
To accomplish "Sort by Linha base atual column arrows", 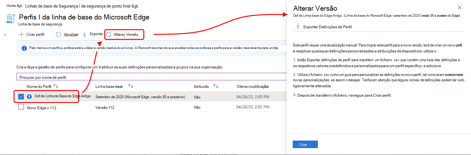I will click(x=131, y=86).
